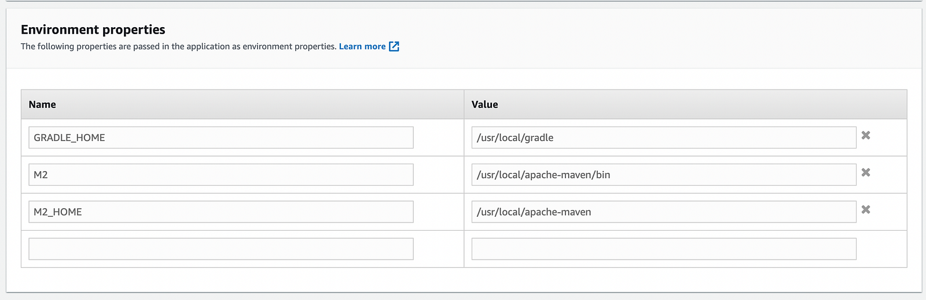Remove the M2_HOME property row

[x=866, y=209]
